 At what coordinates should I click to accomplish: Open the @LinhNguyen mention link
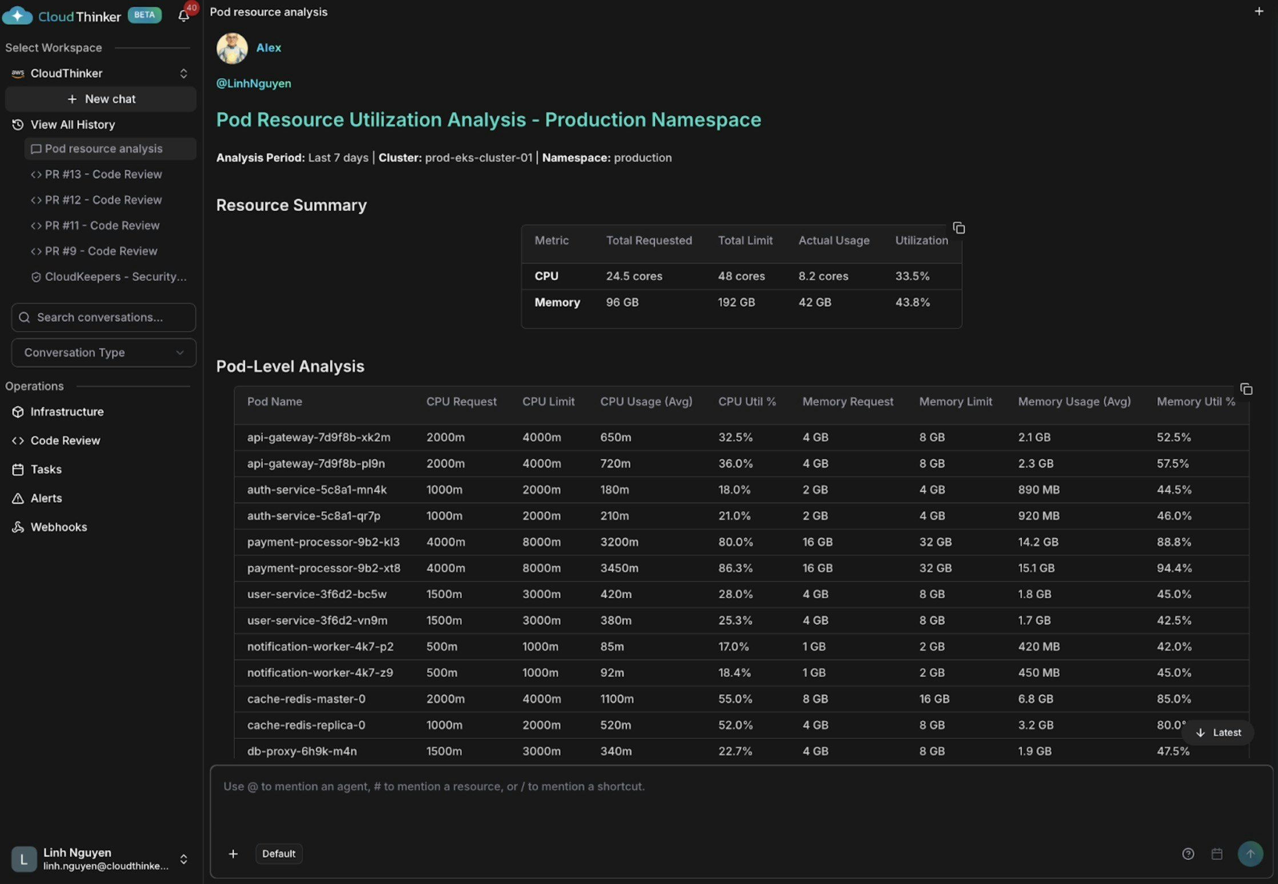click(253, 83)
